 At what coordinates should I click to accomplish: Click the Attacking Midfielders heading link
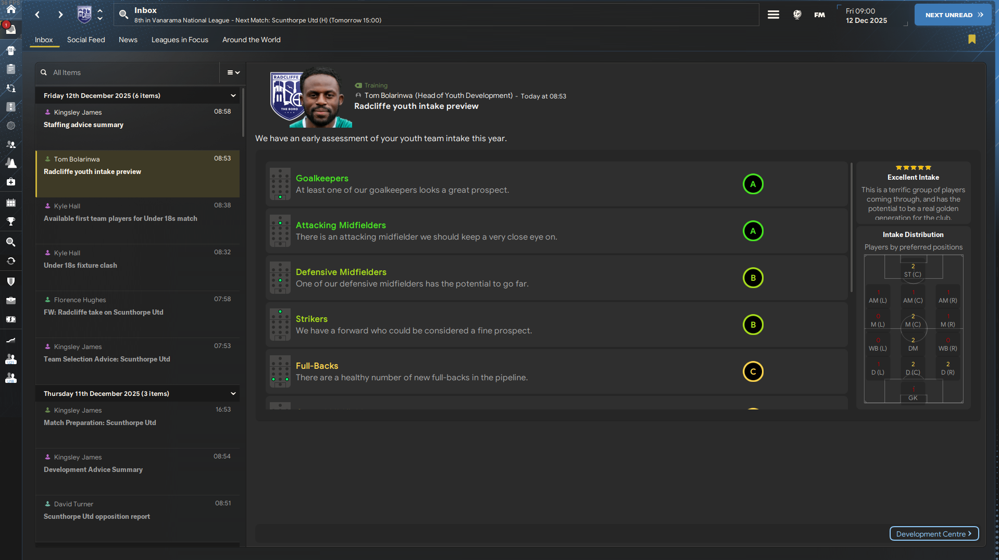click(341, 225)
